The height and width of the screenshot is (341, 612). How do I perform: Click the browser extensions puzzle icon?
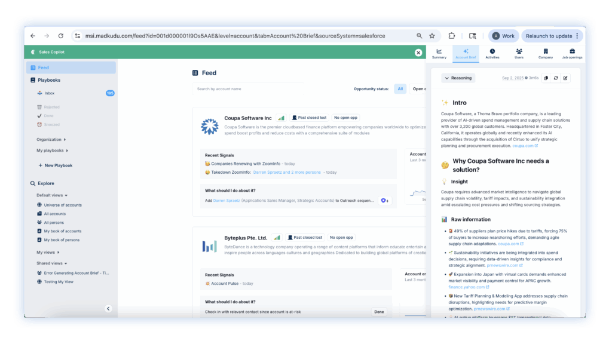pos(452,36)
